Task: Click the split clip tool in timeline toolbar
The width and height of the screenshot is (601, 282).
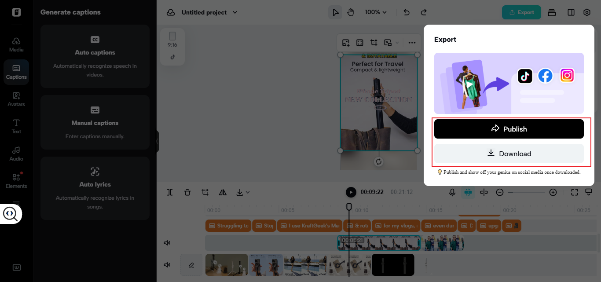Action: 170,192
